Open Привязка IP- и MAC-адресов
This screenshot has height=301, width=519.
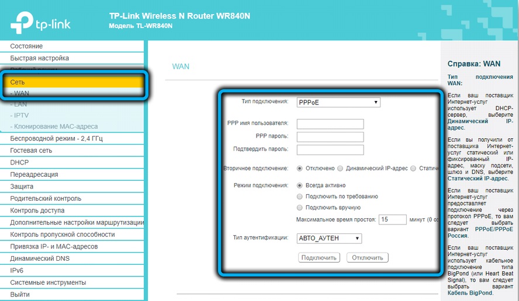coord(72,247)
